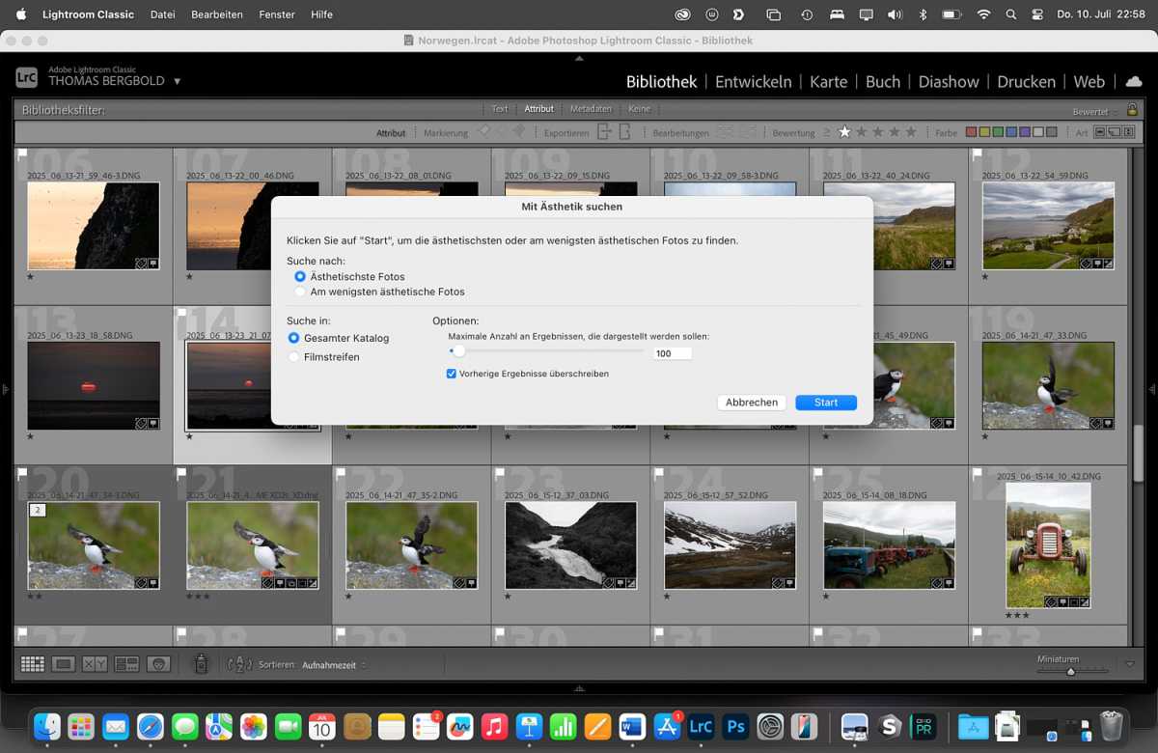1158x753 pixels.
Task: Toggle flag on photo 2025_06_15-12_37_03.DNG
Action: tap(500, 475)
